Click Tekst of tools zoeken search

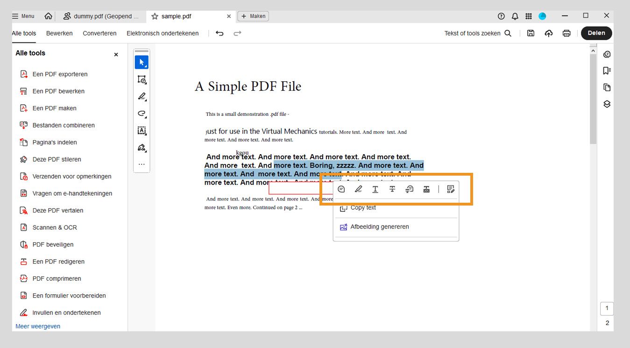478,33
